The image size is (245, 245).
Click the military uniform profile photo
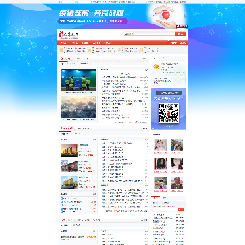tap(177, 183)
